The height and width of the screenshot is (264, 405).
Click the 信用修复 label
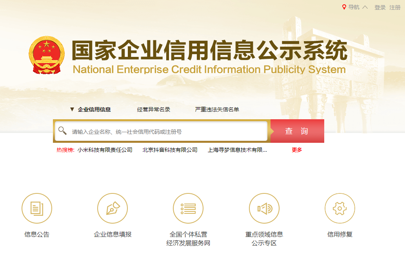[x=340, y=234]
